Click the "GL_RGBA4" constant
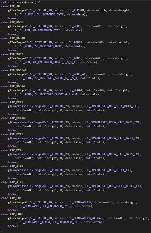The width and height of the screenshot is (151, 233). click(75, 90)
